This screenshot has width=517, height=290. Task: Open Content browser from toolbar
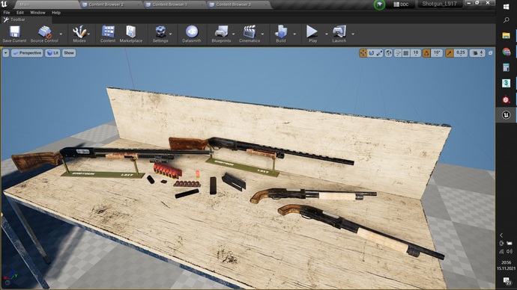[108, 34]
